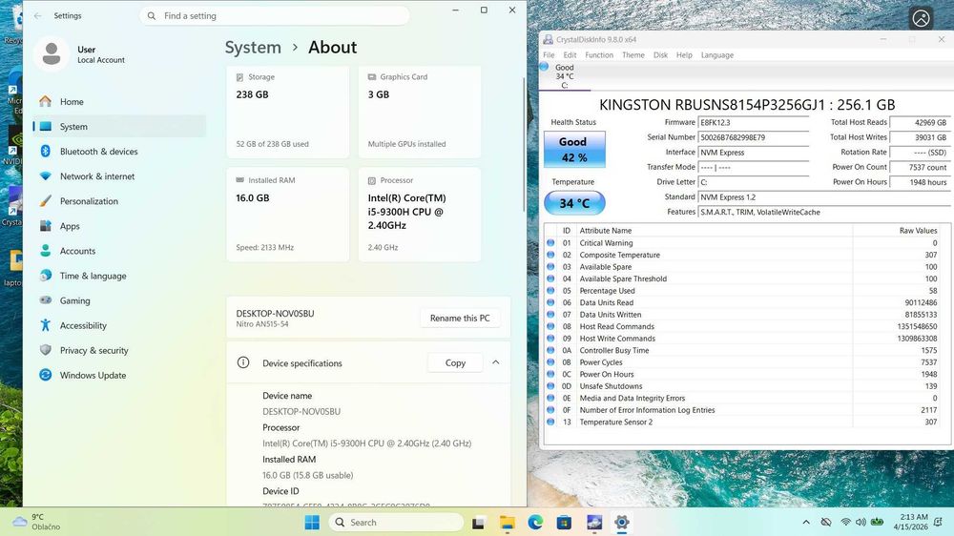Open Home in the Settings sidebar
This screenshot has width=954, height=536.
pos(119,102)
